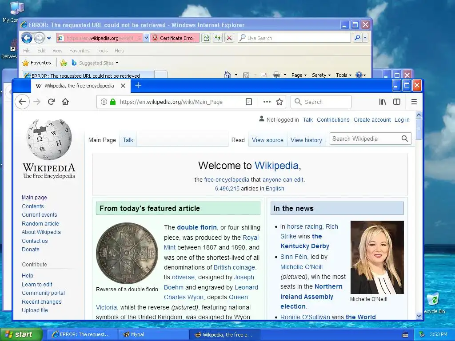Open the IE Page command dropdown
Image resolution: width=455 pixels, height=341 pixels.
click(299, 75)
